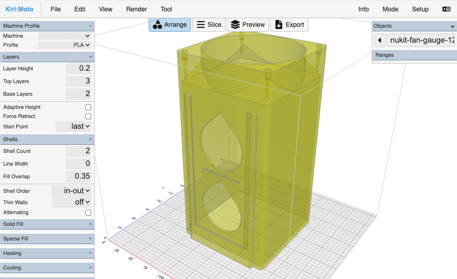The image size is (457, 279).
Task: Expand the Solid Fill section
Action: pyautogui.click(x=47, y=224)
